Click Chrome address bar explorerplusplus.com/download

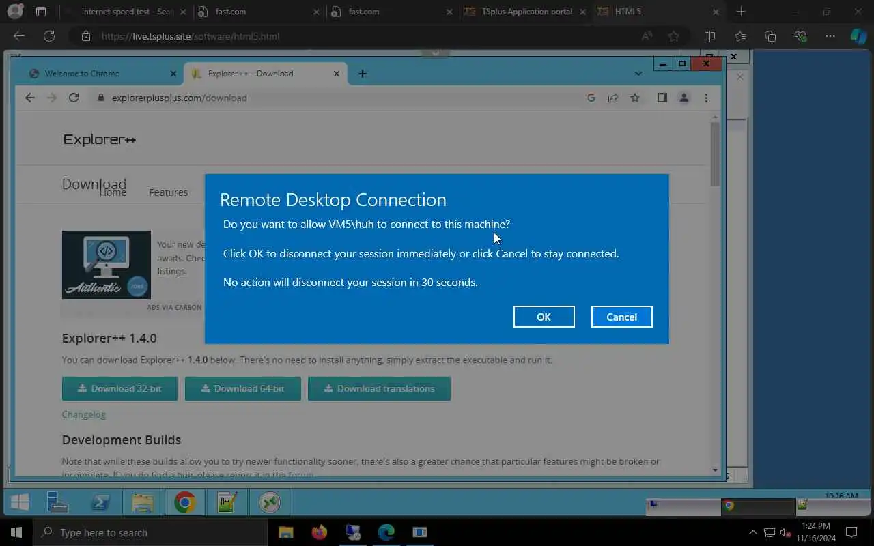(x=179, y=98)
